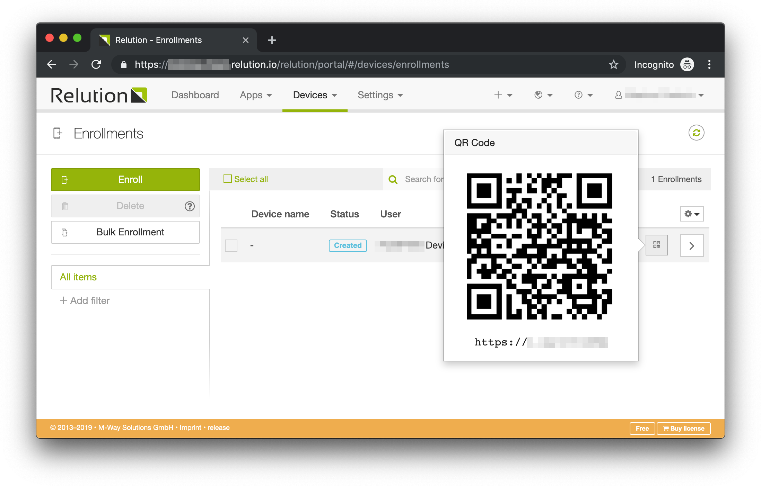Focus the enrollments search field

click(424, 179)
